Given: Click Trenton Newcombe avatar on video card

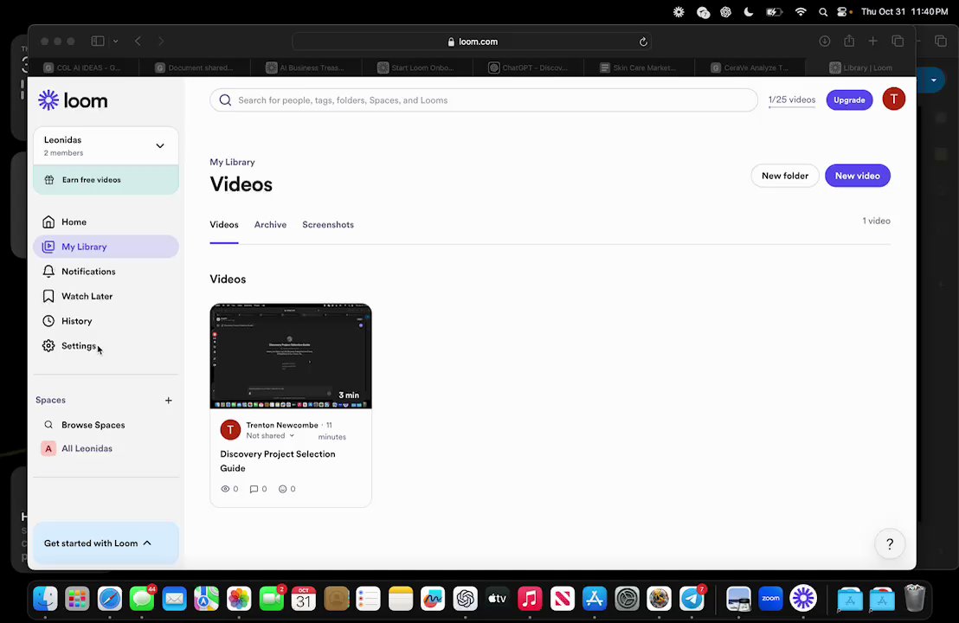Looking at the screenshot, I should pos(230,430).
